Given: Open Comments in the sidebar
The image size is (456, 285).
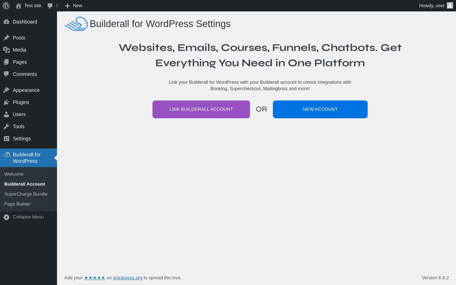Looking at the screenshot, I should pyautogui.click(x=28, y=74).
